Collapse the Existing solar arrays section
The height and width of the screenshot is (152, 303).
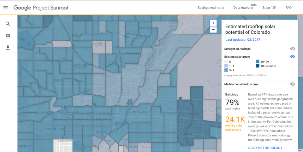[x=237, y=57]
